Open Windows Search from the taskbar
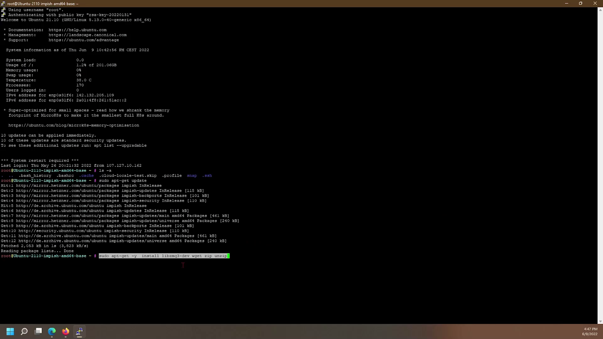The width and height of the screenshot is (603, 339). (24, 331)
